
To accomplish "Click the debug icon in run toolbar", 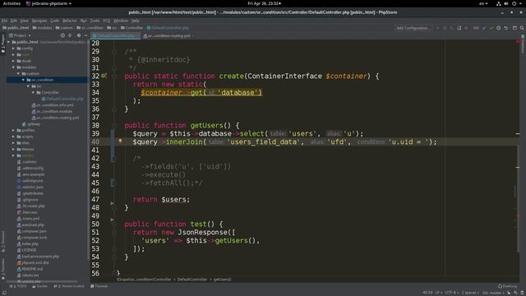I will pyautogui.click(x=445, y=28).
